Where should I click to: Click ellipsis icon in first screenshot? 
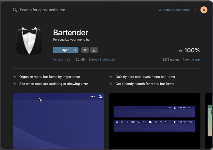click(x=93, y=96)
